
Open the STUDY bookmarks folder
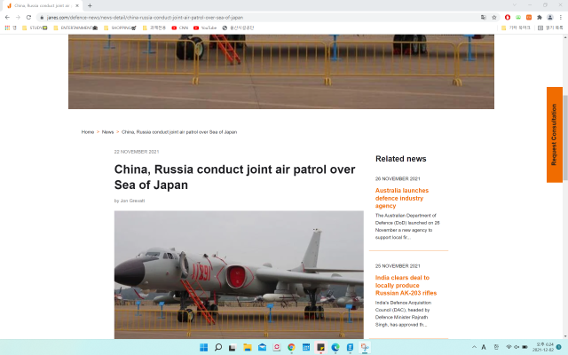(x=34, y=28)
